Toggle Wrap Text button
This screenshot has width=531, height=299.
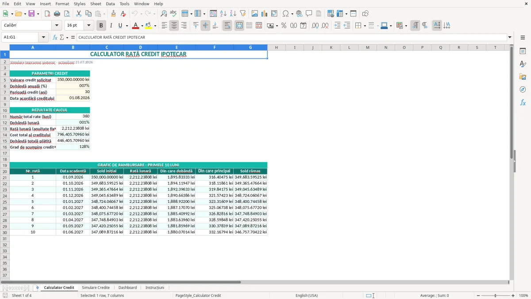[x=227, y=26]
